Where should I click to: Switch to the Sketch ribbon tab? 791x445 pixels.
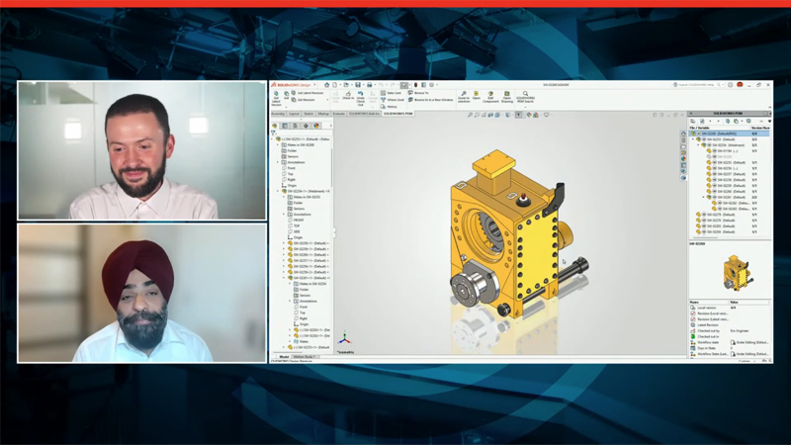pos(308,114)
